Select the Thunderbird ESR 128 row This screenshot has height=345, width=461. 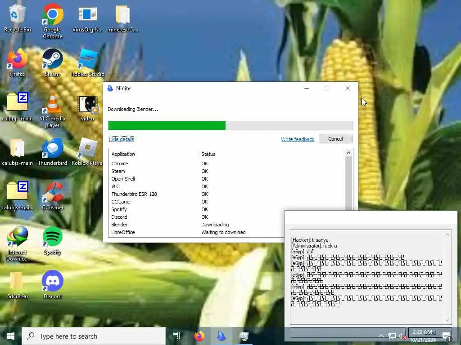click(226, 194)
